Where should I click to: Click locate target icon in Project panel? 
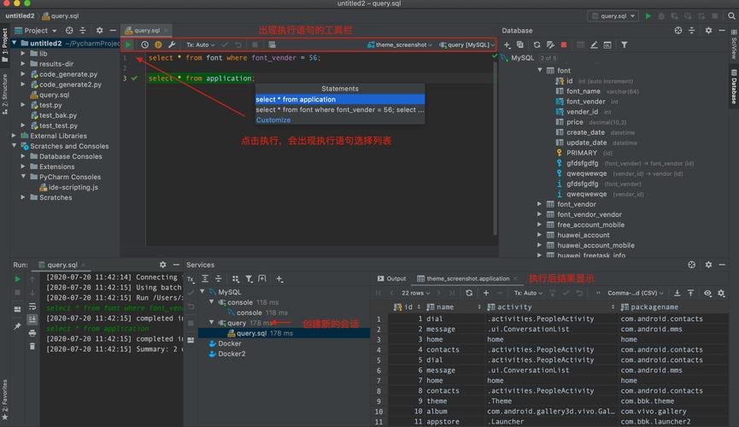pos(69,30)
